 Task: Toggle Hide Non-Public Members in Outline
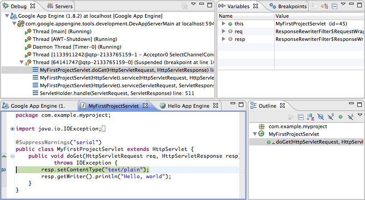(x=340, y=117)
